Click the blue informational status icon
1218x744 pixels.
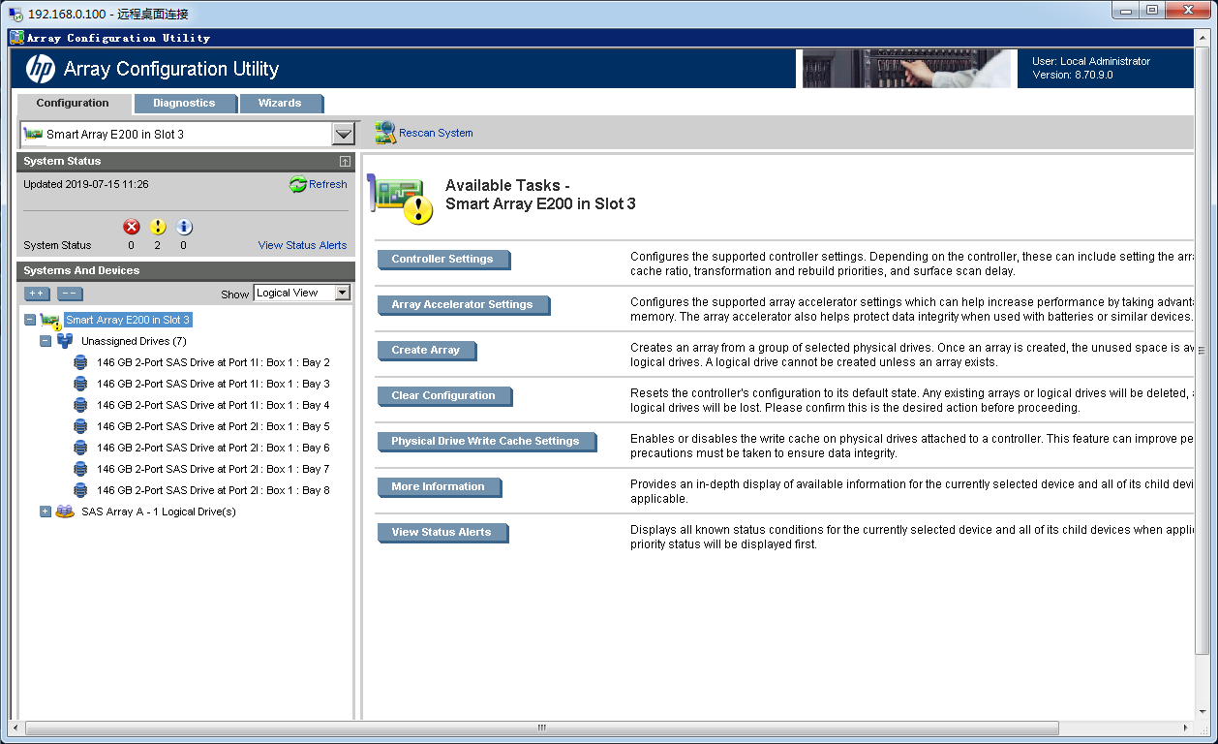184,227
